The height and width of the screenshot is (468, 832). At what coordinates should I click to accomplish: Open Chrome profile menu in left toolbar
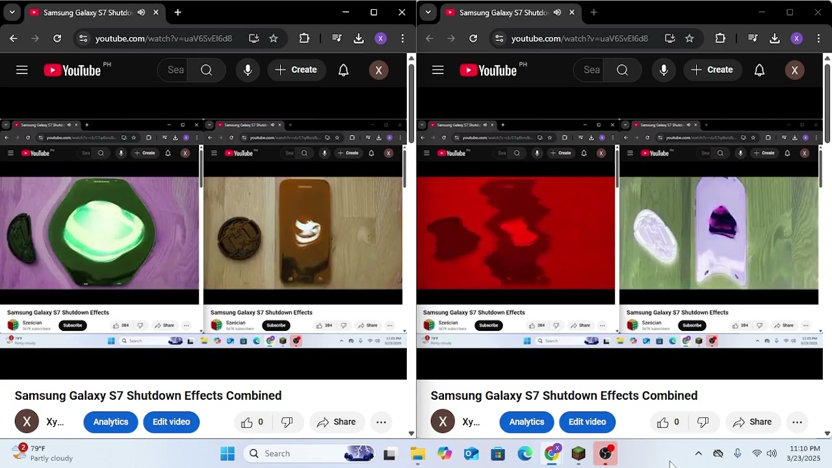(x=381, y=38)
